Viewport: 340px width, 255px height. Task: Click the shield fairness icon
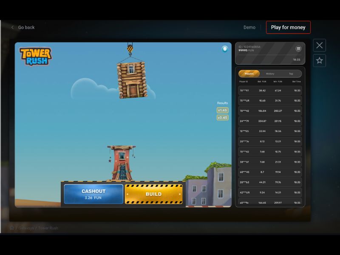(x=225, y=49)
